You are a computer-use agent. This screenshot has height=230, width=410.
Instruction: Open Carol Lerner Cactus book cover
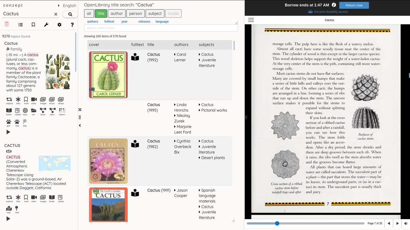click(x=108, y=75)
